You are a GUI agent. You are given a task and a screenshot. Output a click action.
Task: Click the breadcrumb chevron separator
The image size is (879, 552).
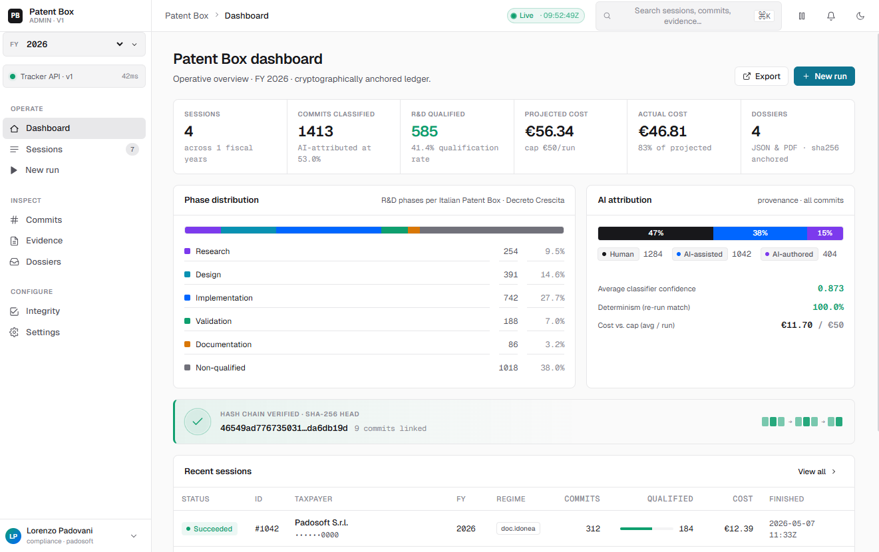point(217,15)
